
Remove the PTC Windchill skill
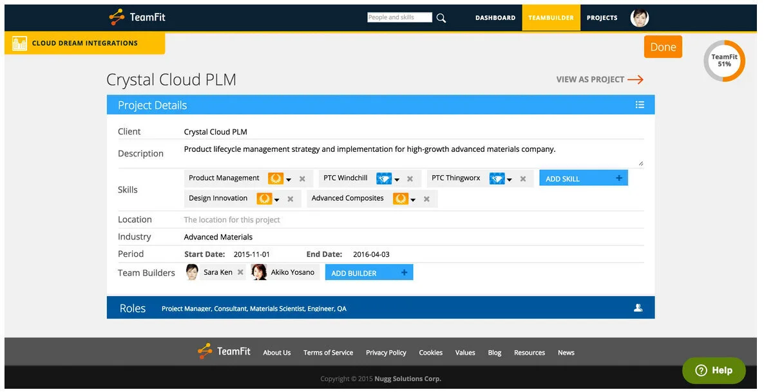point(410,179)
